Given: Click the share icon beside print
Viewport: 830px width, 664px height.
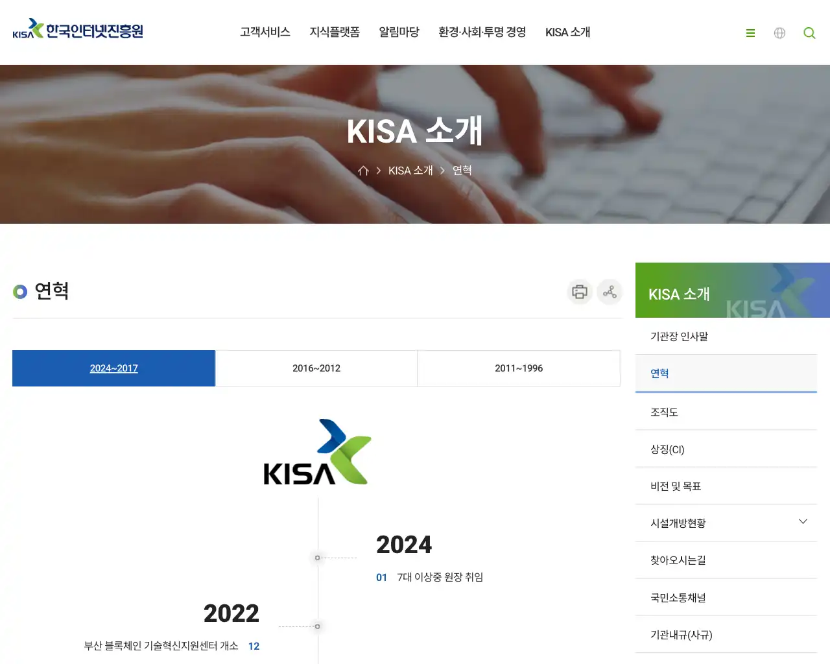Looking at the screenshot, I should (610, 292).
